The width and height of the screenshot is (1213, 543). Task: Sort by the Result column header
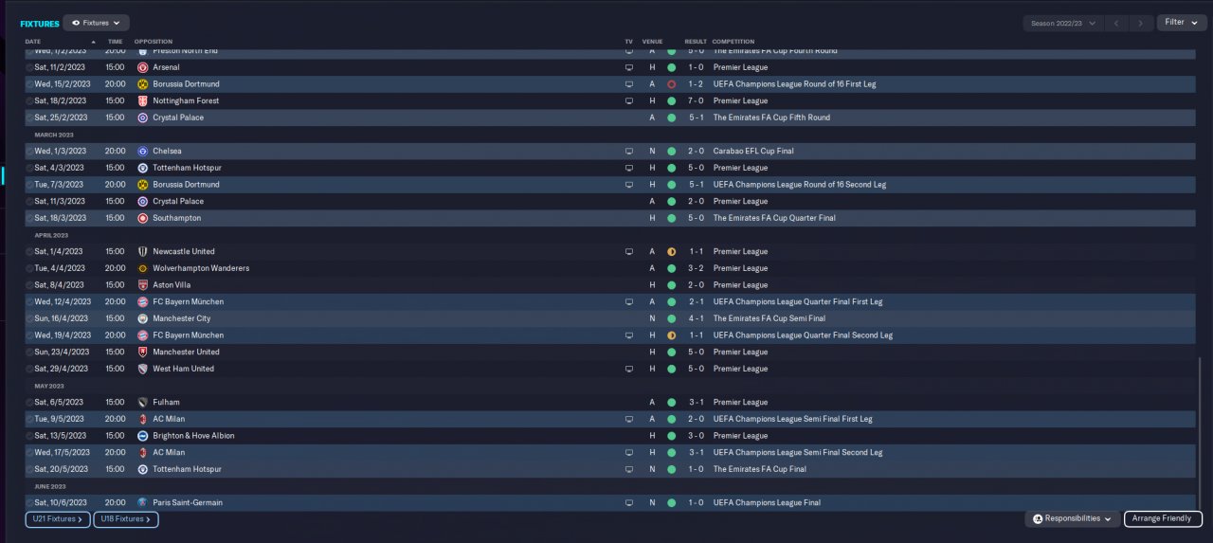[x=696, y=42]
